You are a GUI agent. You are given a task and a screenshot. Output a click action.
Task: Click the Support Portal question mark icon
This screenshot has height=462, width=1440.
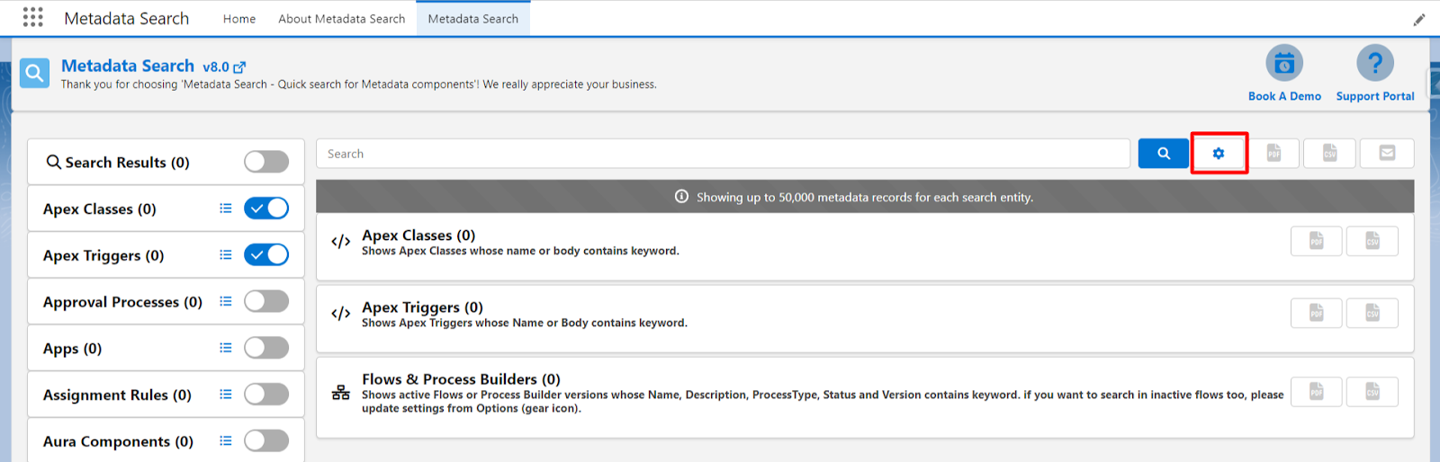1375,63
